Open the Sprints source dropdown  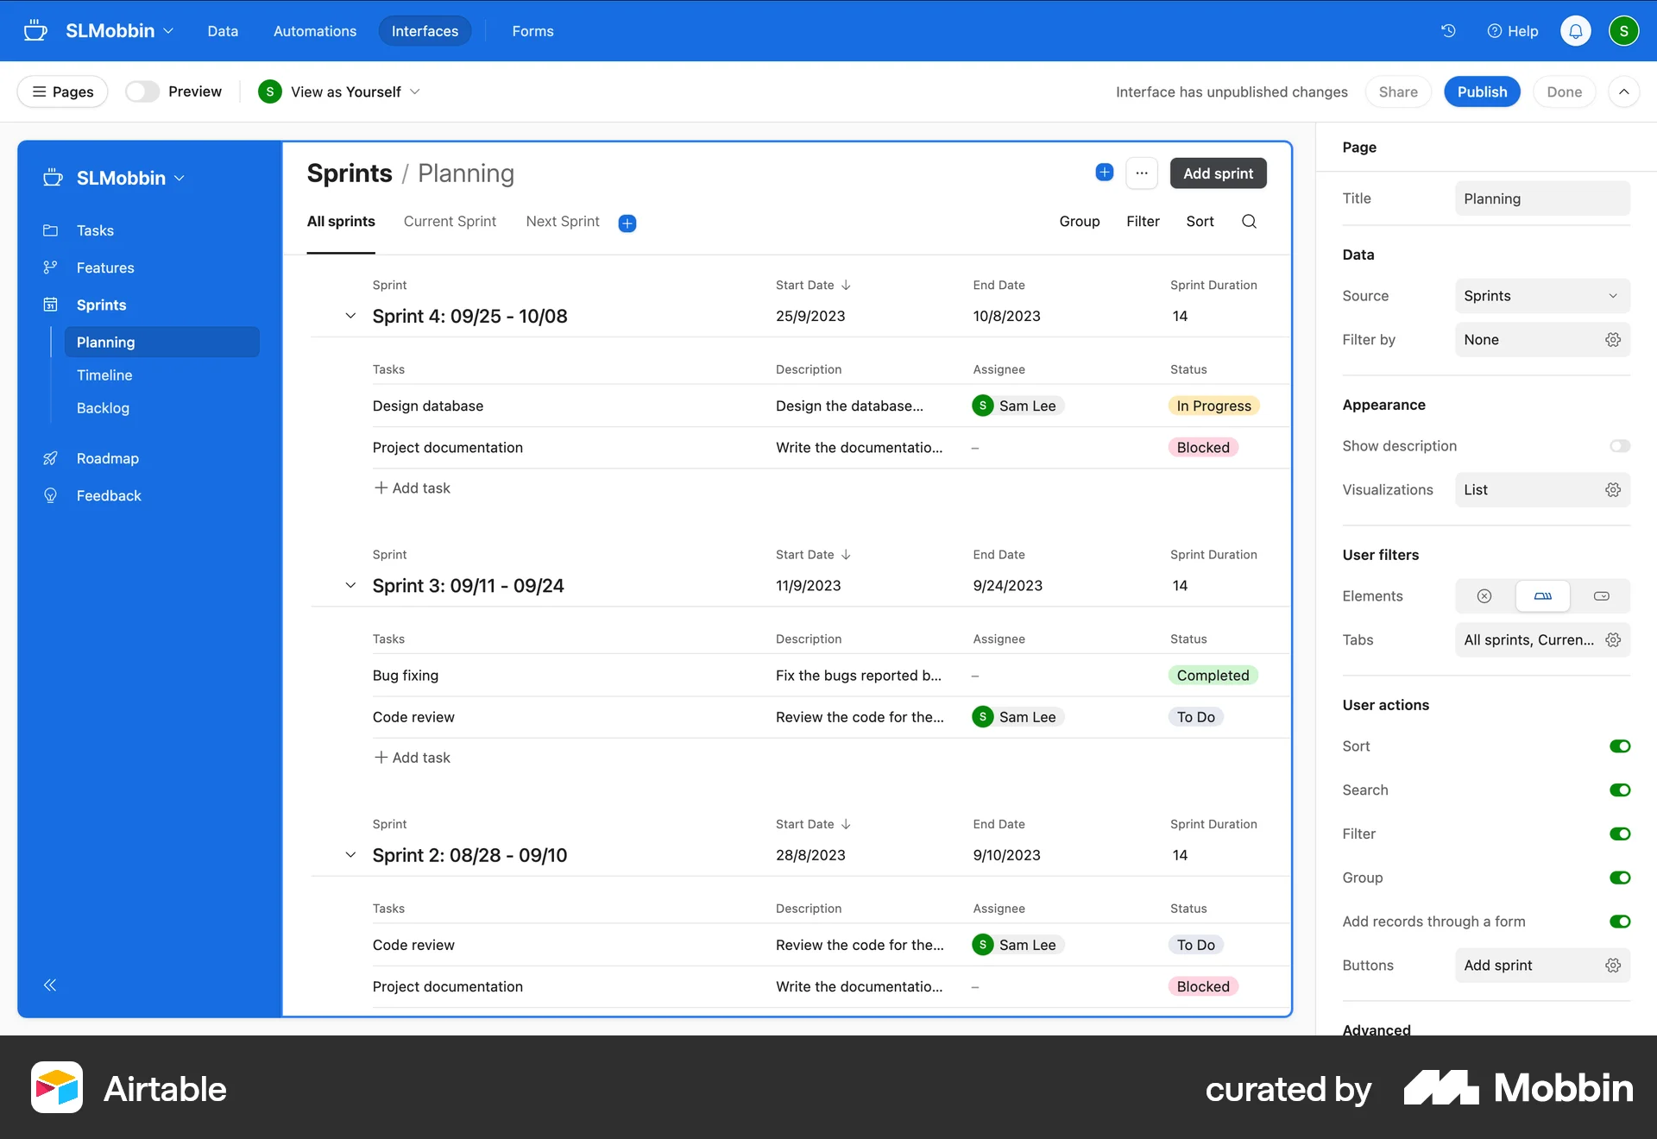(x=1542, y=296)
